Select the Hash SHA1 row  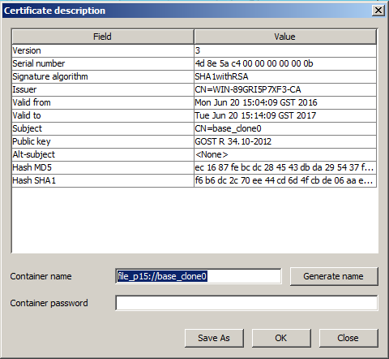[194, 180]
